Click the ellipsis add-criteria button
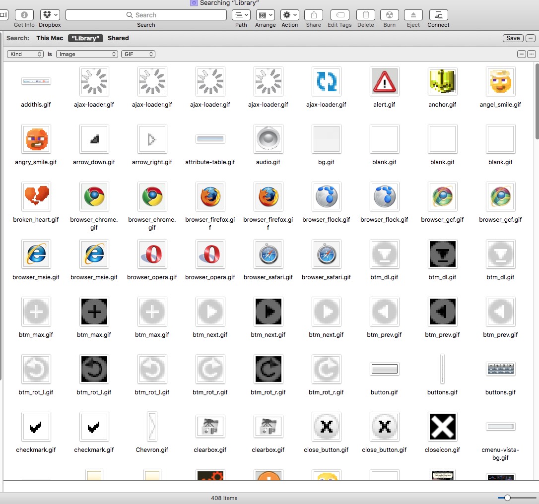Screen dimensions: 539x504 tap(532, 54)
